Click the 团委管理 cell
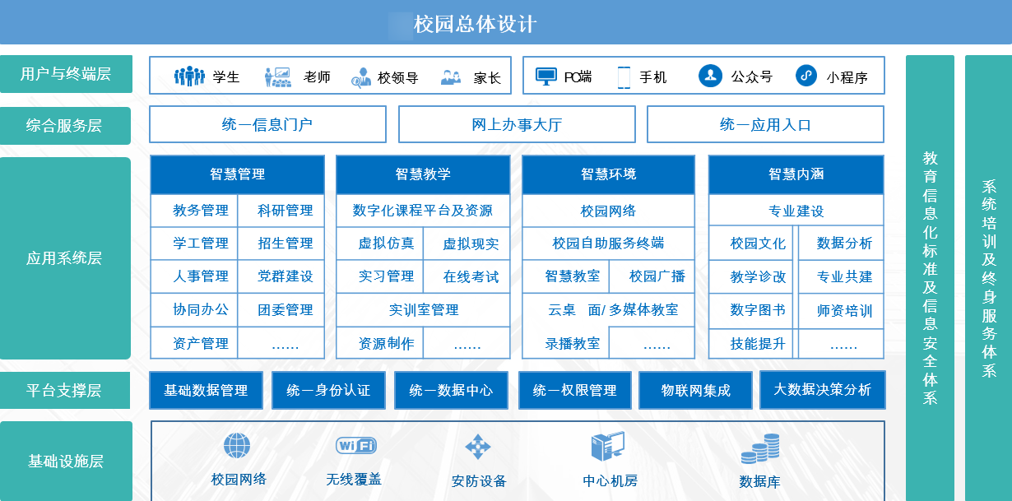The height and width of the screenshot is (501, 1012). 281,310
